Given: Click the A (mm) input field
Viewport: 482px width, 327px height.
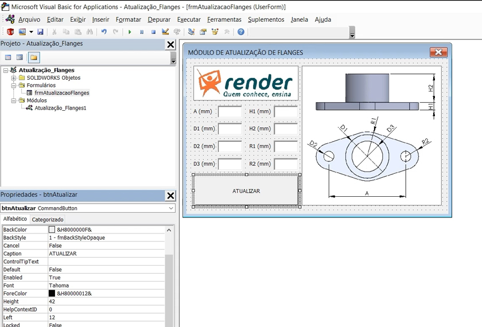Looking at the screenshot, I should (230, 112).
